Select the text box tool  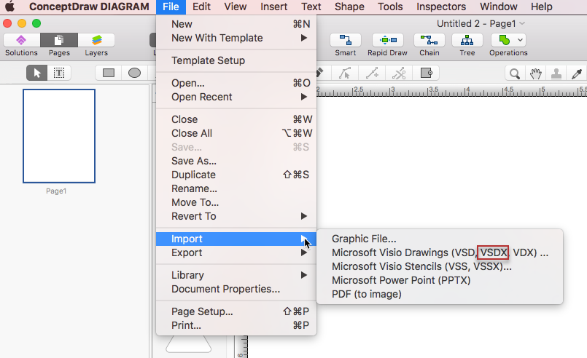click(59, 73)
